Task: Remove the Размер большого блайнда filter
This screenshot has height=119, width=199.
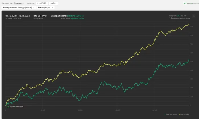Action: [34, 7]
